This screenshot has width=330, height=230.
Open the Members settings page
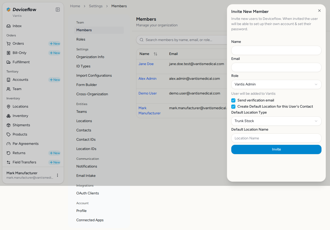pyautogui.click(x=99, y=30)
